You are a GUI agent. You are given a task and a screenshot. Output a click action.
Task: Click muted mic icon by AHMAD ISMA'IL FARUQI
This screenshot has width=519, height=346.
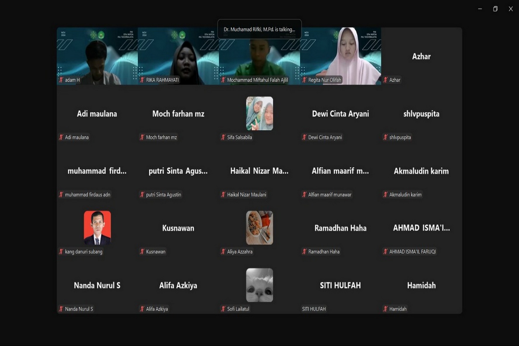coord(385,251)
